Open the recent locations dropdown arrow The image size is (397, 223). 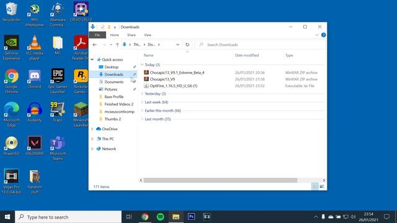point(111,45)
